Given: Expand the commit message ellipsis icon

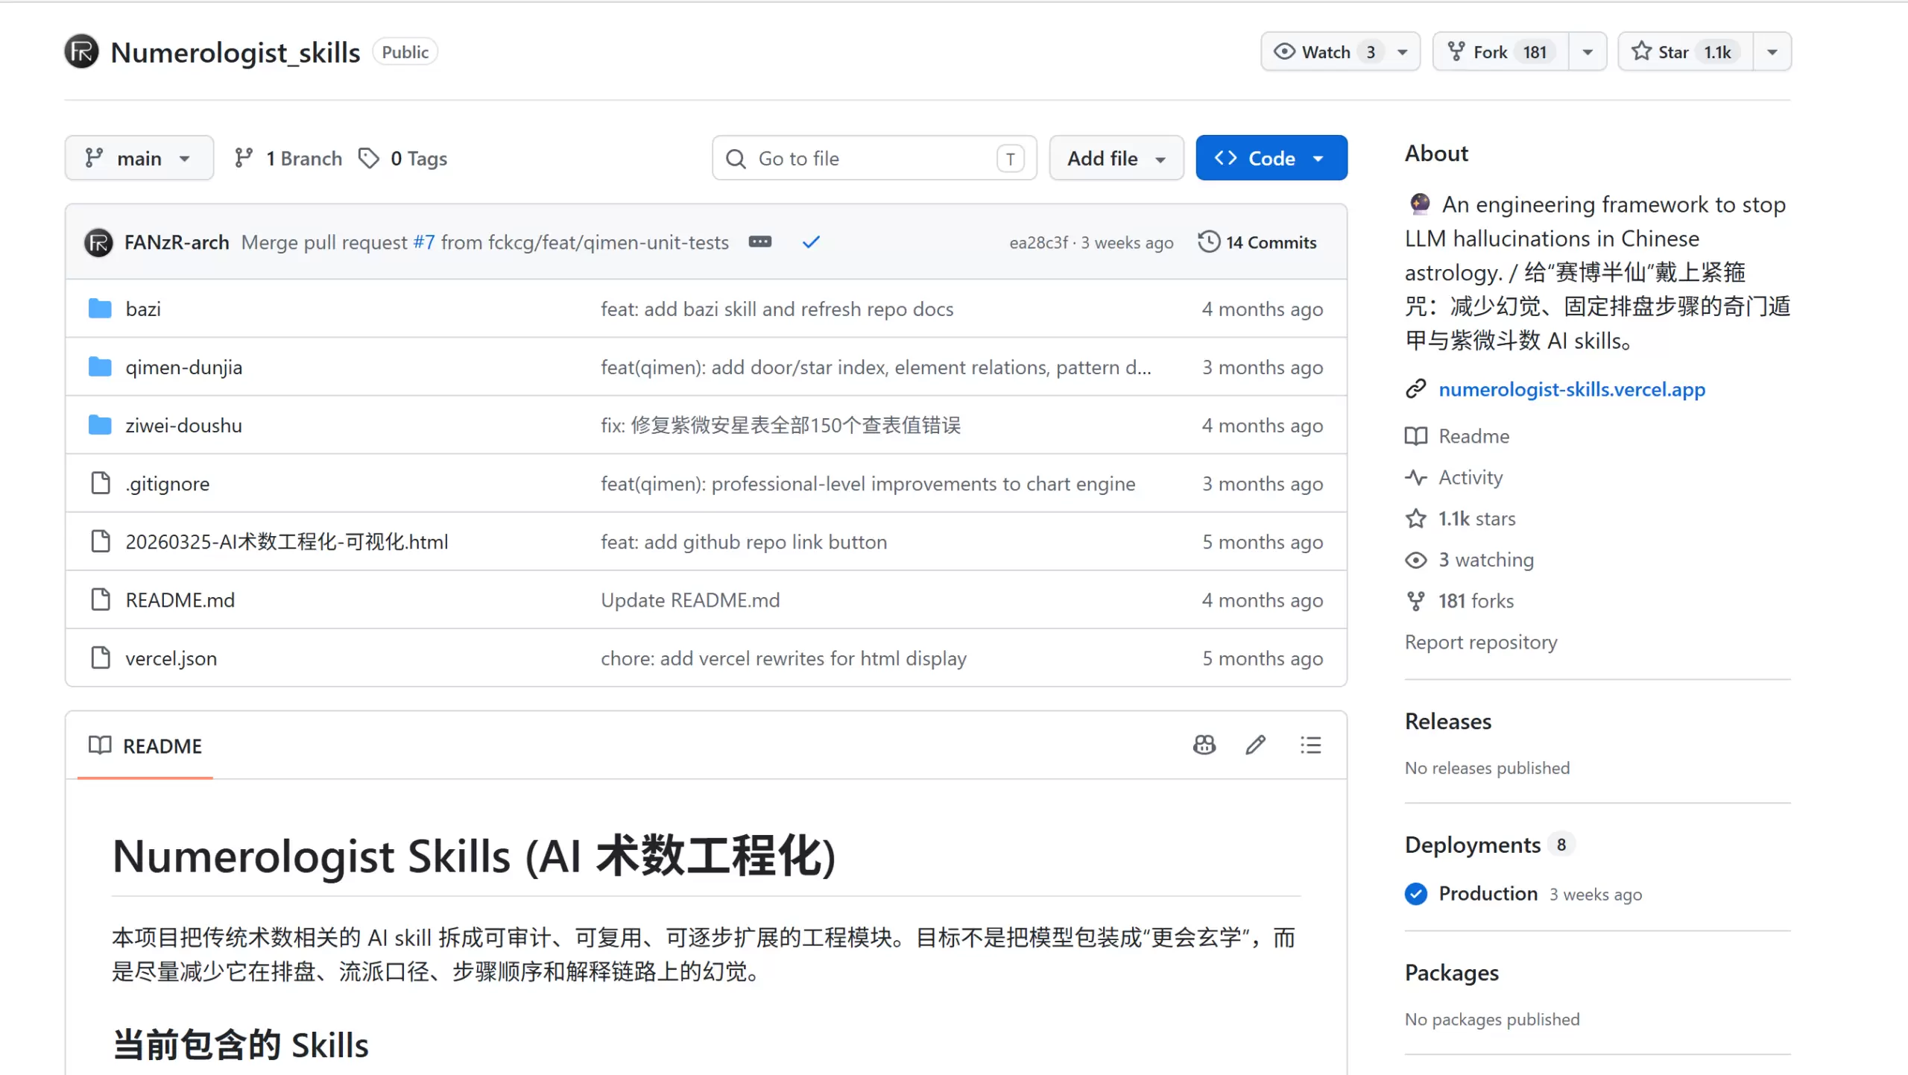Looking at the screenshot, I should point(760,242).
